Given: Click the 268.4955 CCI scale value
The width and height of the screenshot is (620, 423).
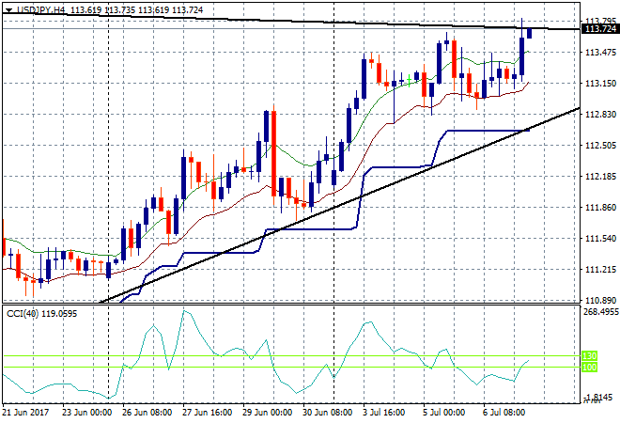Looking at the screenshot, I should coord(601,312).
